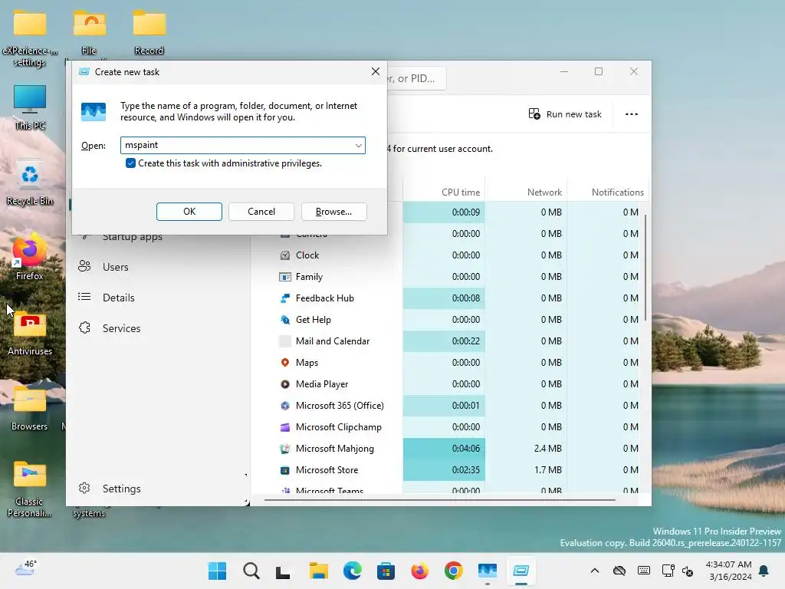
Task: Expand the Open combo box dropdown arrow
Action: pos(359,145)
